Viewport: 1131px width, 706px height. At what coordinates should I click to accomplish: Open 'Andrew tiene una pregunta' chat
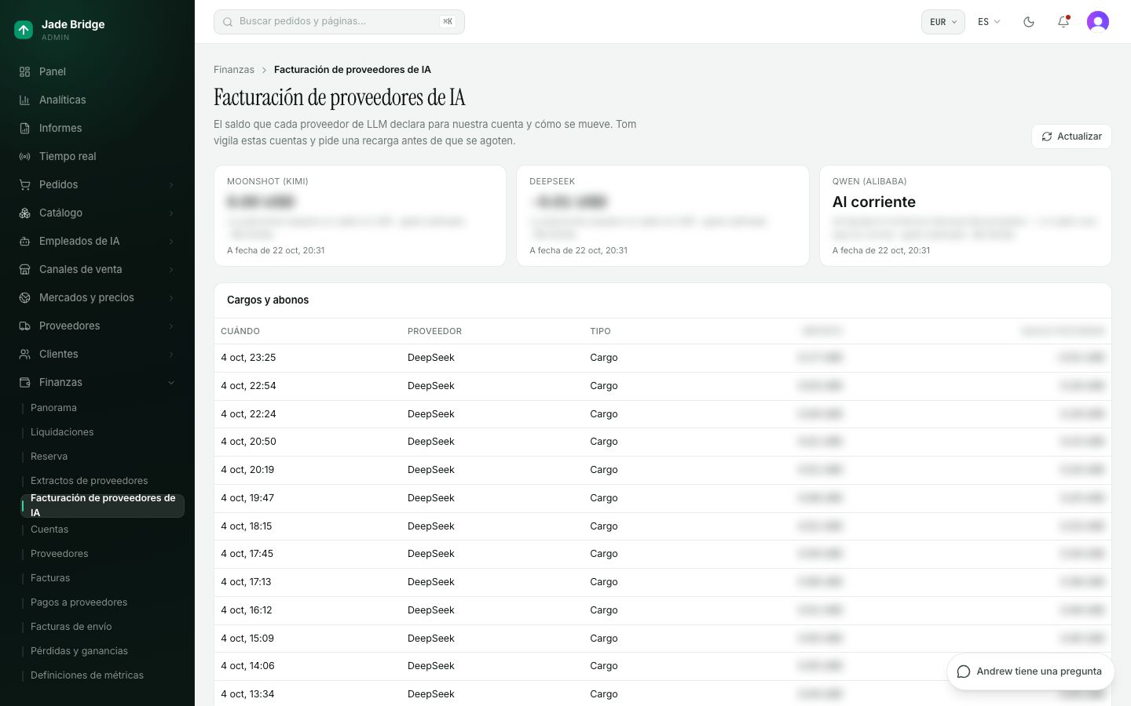click(1030, 671)
